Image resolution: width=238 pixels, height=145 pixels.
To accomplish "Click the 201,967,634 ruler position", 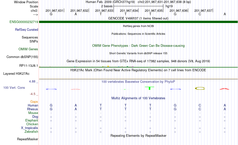I will [129, 10].
